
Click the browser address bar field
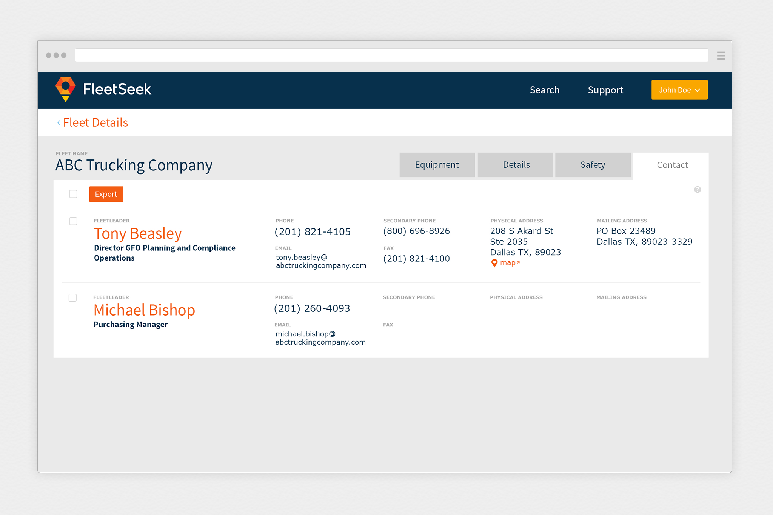pyautogui.click(x=391, y=55)
